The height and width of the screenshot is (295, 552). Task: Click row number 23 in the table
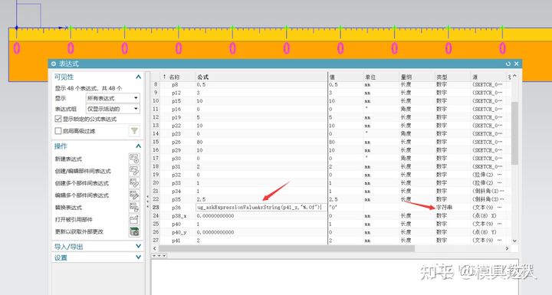pyautogui.click(x=156, y=208)
